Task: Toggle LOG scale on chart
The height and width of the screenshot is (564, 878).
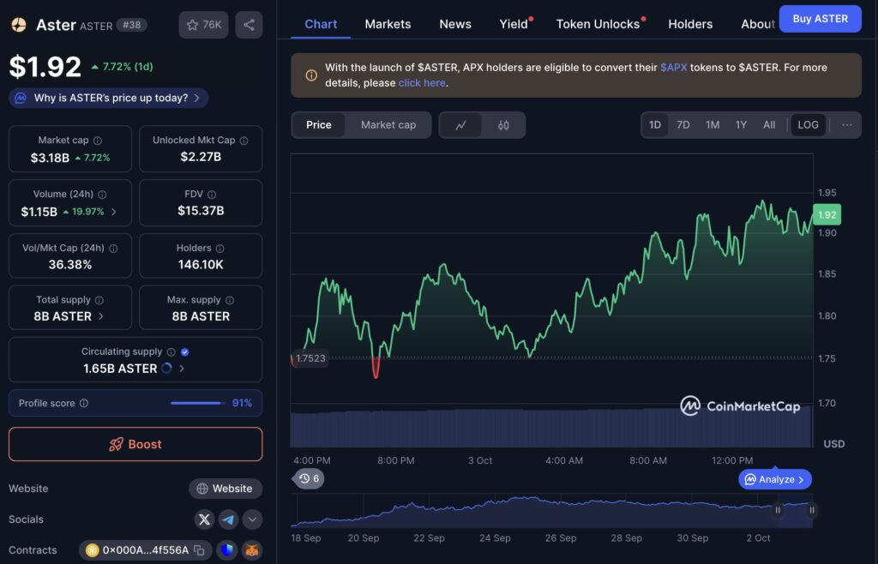Action: (x=808, y=125)
